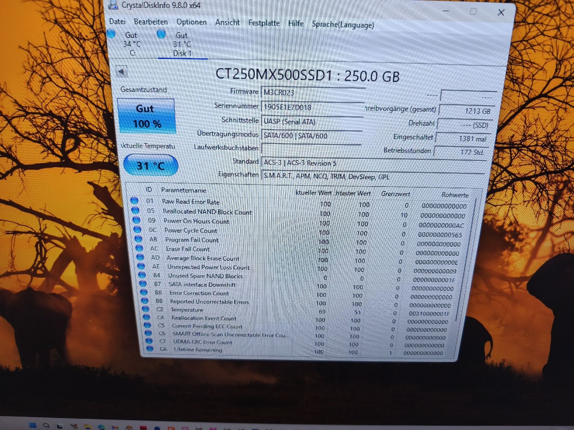Click the blue status circle for Disk 1
The height and width of the screenshot is (430, 574).
pos(161,34)
